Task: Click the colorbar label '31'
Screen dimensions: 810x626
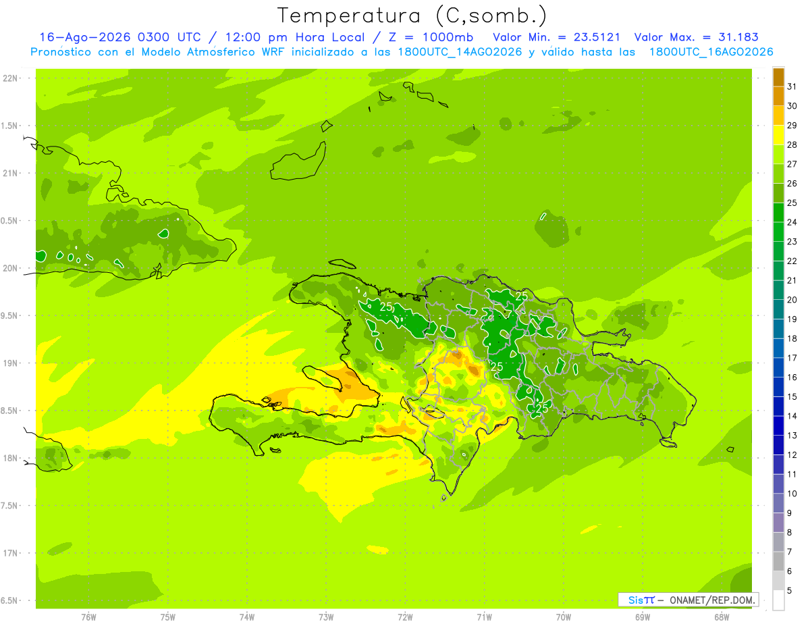Action: coord(792,86)
